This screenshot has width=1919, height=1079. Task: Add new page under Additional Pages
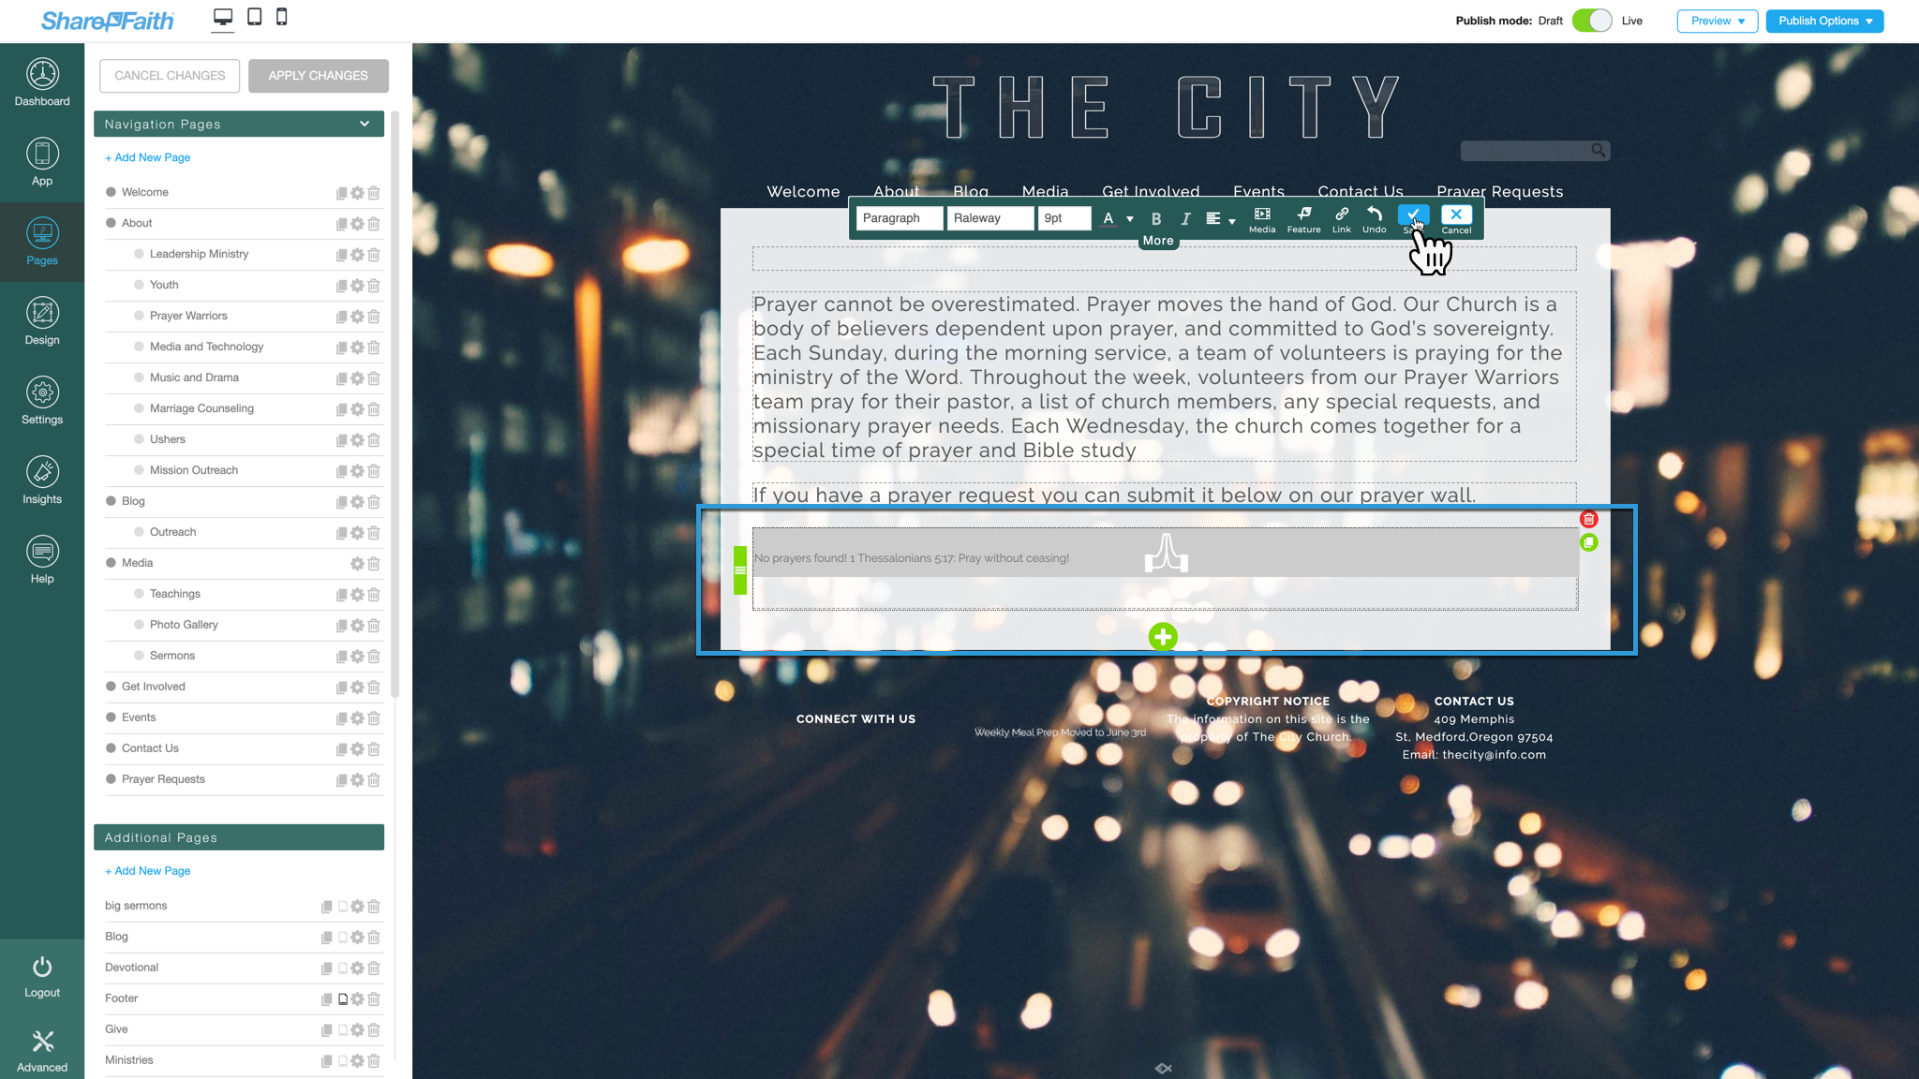(148, 871)
